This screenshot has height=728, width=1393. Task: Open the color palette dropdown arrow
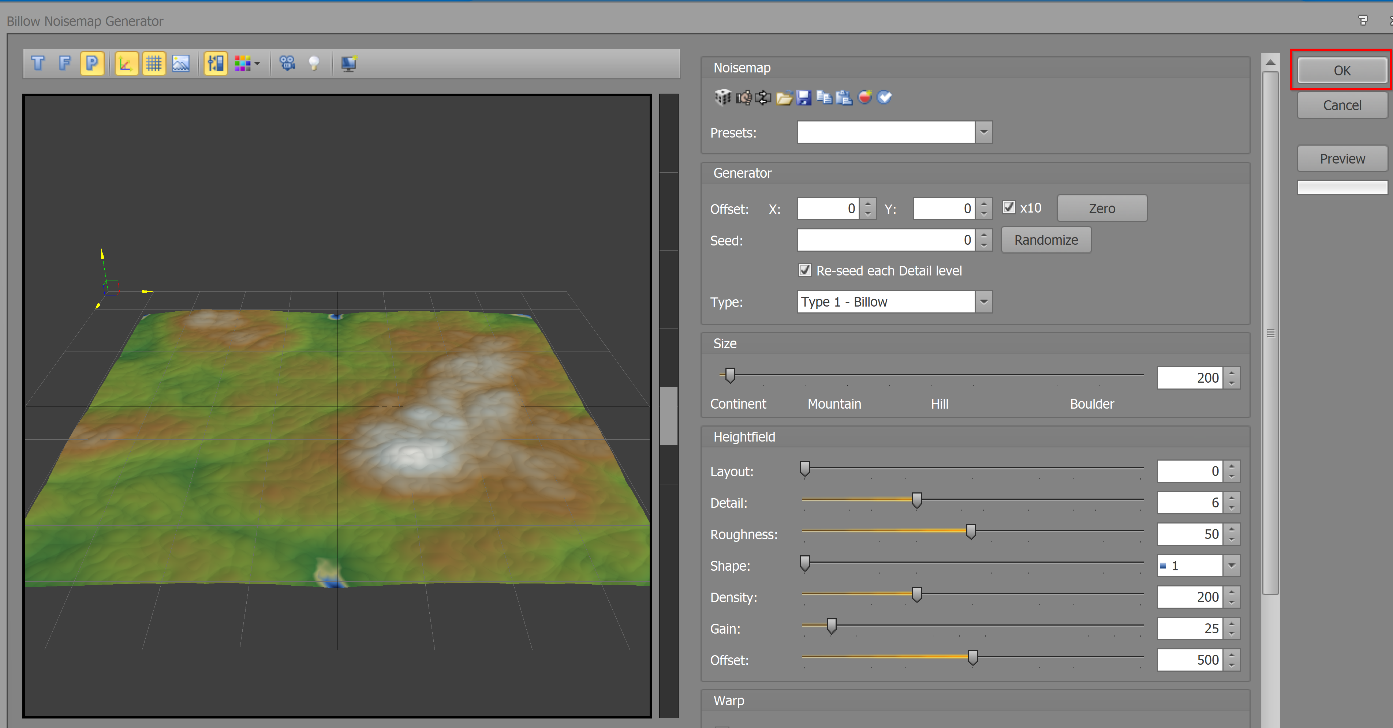click(257, 64)
